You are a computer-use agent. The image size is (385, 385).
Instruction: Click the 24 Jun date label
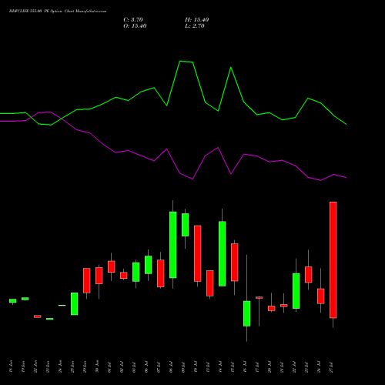click(60, 367)
